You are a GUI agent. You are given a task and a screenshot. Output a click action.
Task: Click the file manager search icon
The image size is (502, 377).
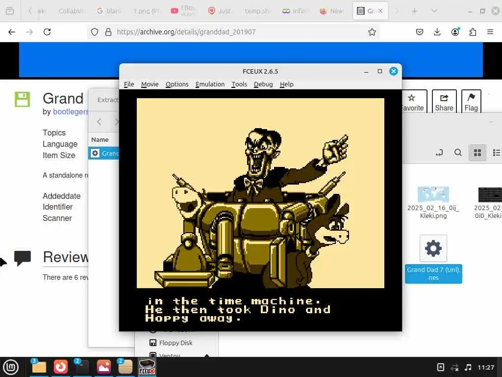pyautogui.click(x=458, y=153)
